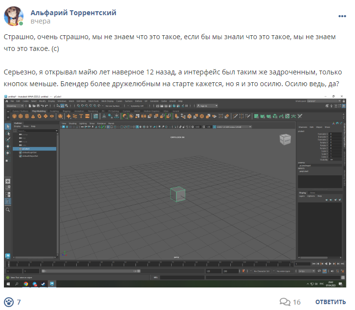Screen dimensions: 355x310
Task: Activate the Rotate tool in toolbox
Action: [8, 153]
